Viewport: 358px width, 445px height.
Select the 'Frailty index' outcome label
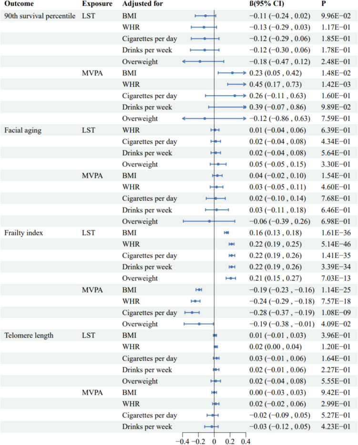coord(23,233)
